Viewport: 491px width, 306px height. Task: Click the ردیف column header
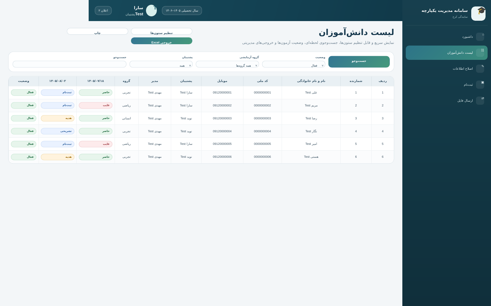(x=383, y=81)
